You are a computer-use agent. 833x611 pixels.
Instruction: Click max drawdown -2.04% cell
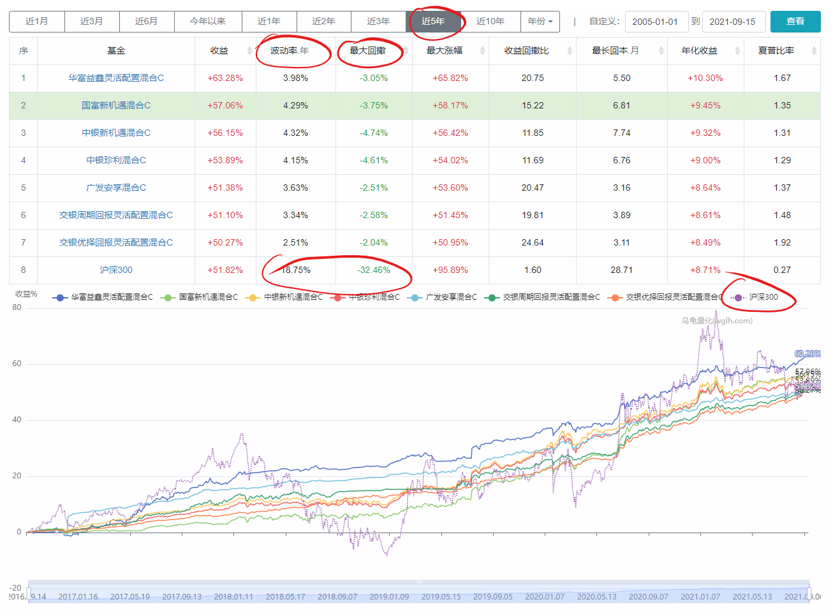[374, 242]
